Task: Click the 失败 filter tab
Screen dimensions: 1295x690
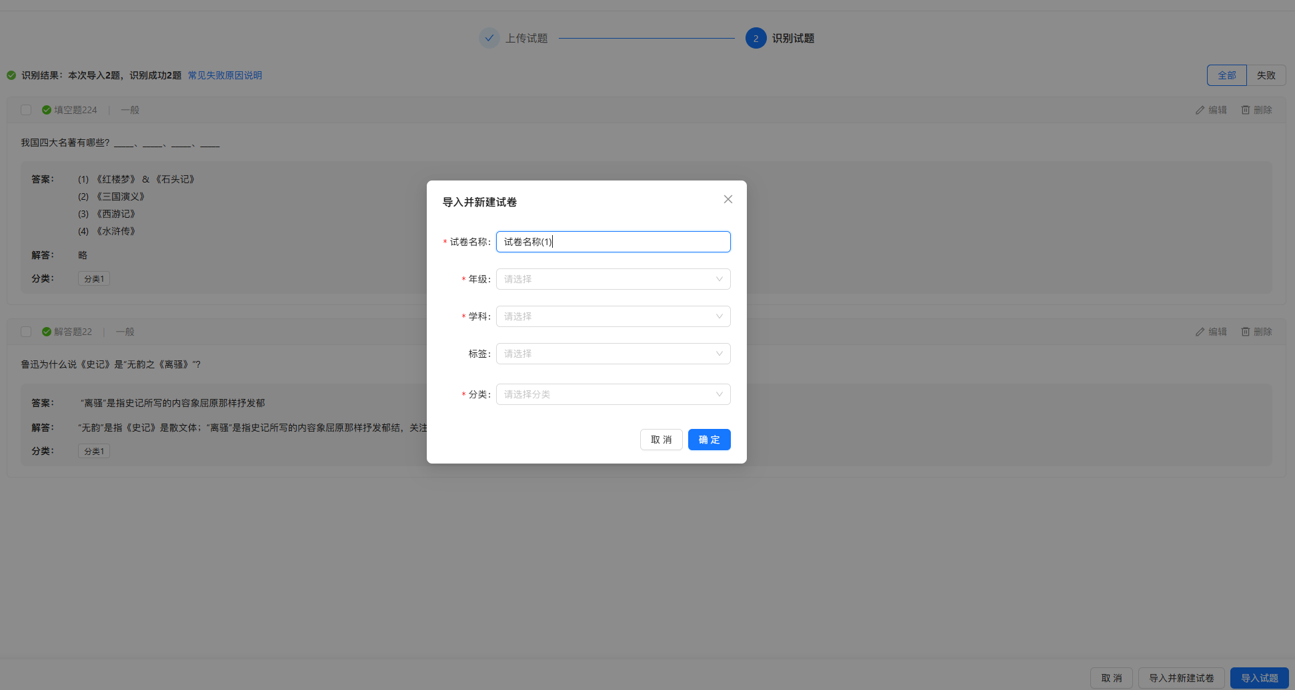Action: pyautogui.click(x=1266, y=75)
